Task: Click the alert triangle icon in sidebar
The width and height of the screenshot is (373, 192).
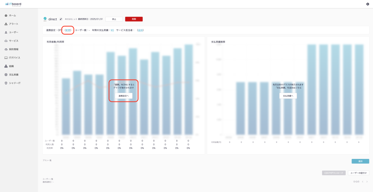Action: point(6,24)
